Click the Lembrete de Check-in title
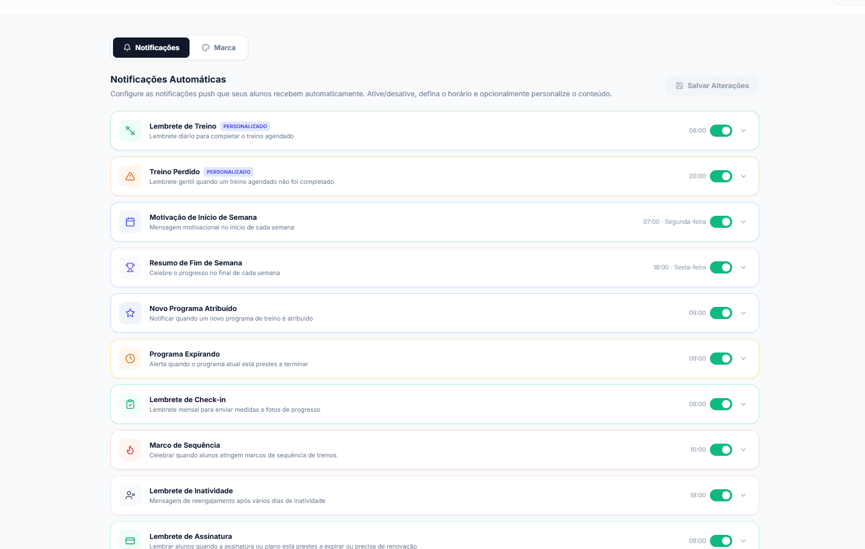Image resolution: width=865 pixels, height=549 pixels. coord(187,400)
